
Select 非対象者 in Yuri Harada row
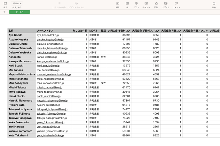pyautogui.click(x=94, y=127)
